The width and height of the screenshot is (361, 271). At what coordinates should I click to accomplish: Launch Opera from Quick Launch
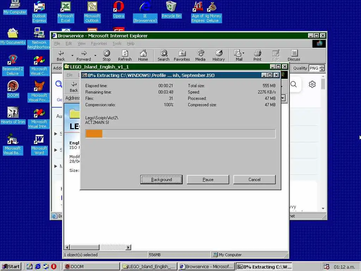point(54,267)
